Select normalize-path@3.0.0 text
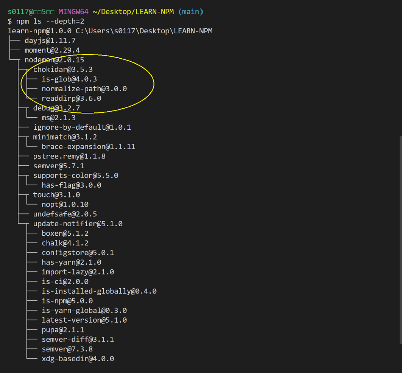This screenshot has height=373, width=402. pyautogui.click(x=84, y=89)
